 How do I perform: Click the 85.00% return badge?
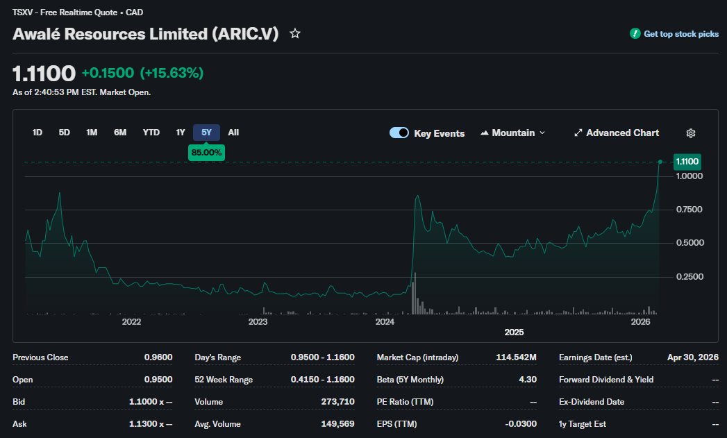(206, 153)
